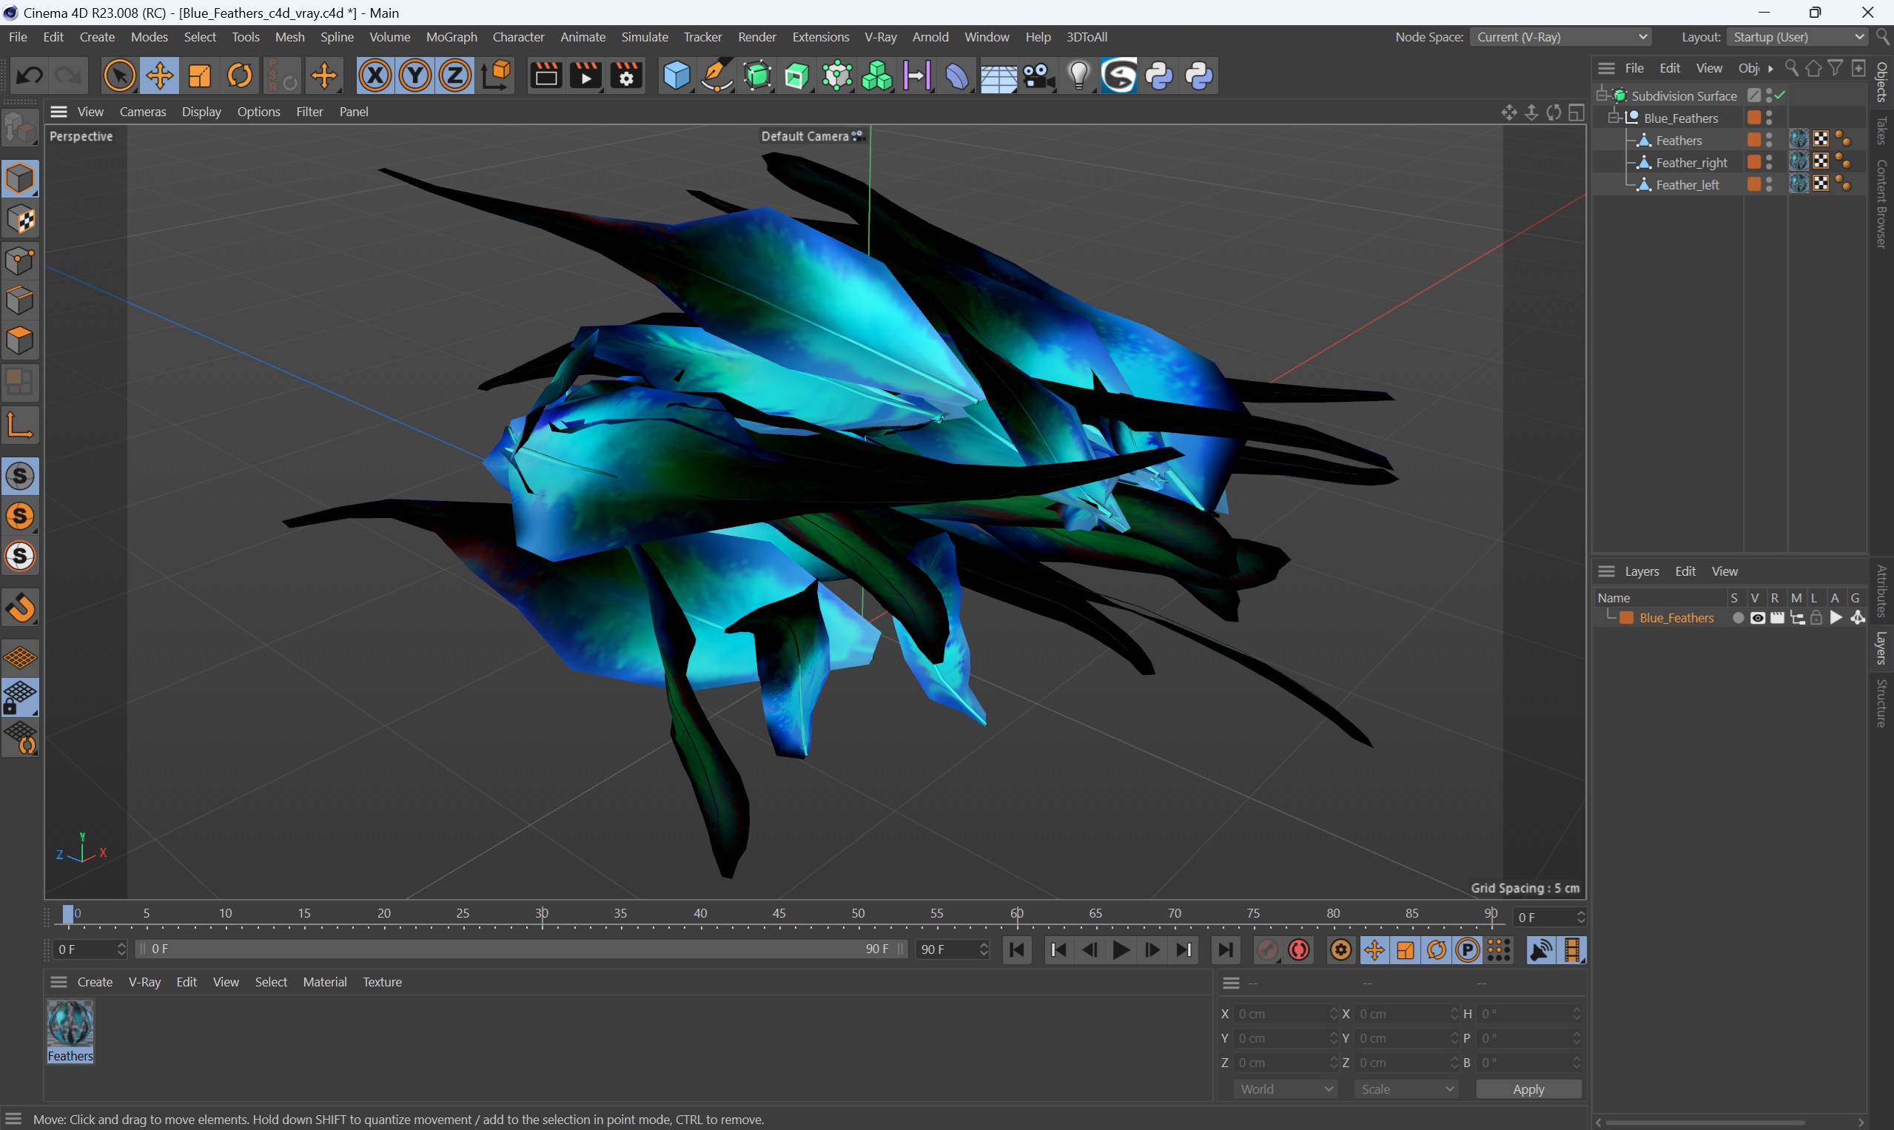Click frame 30 on timeline ruler
Image resolution: width=1894 pixels, height=1130 pixels.
tap(542, 914)
